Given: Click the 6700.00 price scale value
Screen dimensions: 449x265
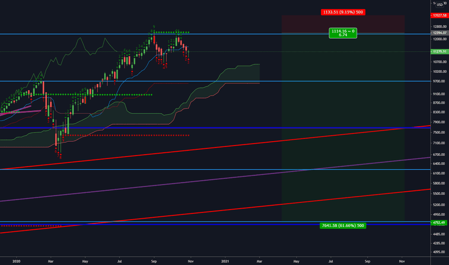Looking at the screenshot, I should [x=439, y=154].
